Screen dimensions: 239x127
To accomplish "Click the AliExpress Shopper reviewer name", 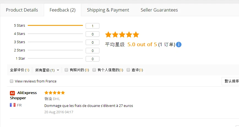I will coord(23,95).
